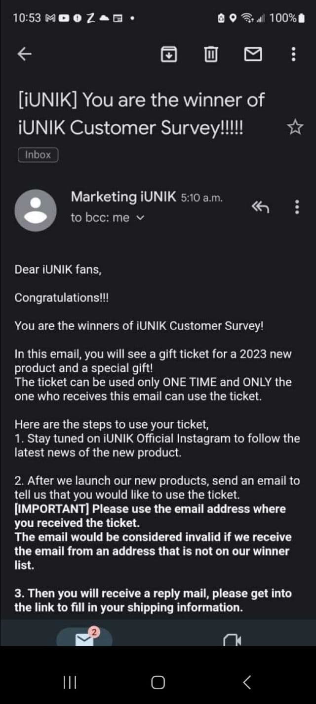The width and height of the screenshot is (316, 704).
Task: Open the Marketing iUNIK sender avatar
Action: pos(35,210)
